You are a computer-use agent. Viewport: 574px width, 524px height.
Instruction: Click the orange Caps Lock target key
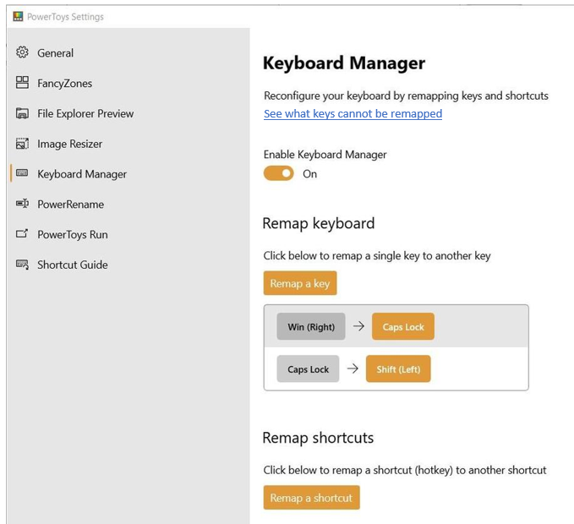tap(403, 326)
